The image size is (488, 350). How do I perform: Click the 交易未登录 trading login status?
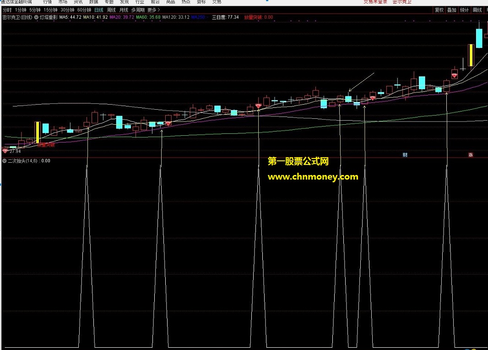[375, 1]
